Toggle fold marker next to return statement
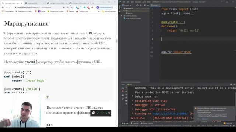The height and width of the screenshot is (132, 236). click(x=160, y=30)
